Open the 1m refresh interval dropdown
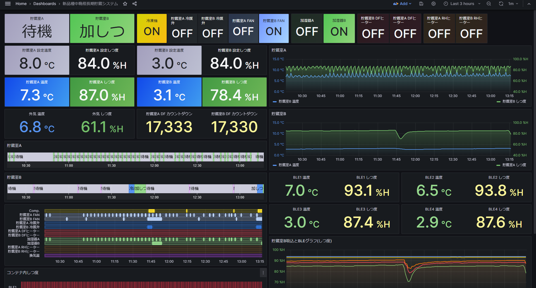Image resolution: width=536 pixels, height=288 pixels. point(513,4)
